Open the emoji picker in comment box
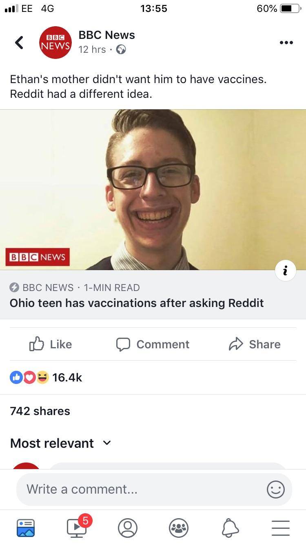 pyautogui.click(x=275, y=490)
